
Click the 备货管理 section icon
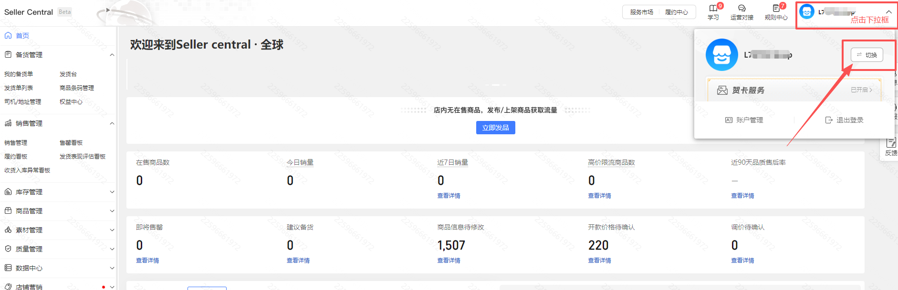(x=8, y=55)
